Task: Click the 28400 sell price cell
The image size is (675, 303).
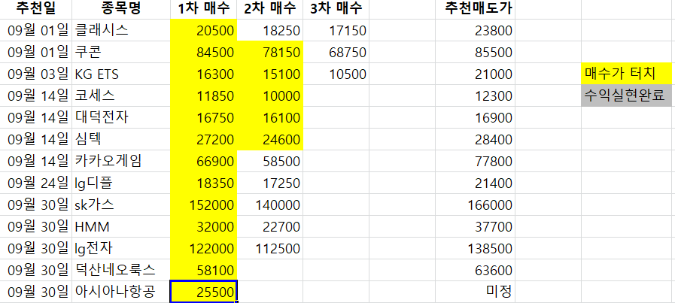Action: tap(476, 139)
